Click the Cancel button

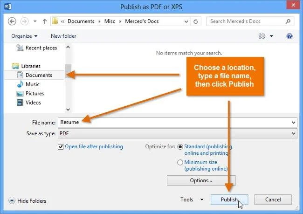coord(273,200)
